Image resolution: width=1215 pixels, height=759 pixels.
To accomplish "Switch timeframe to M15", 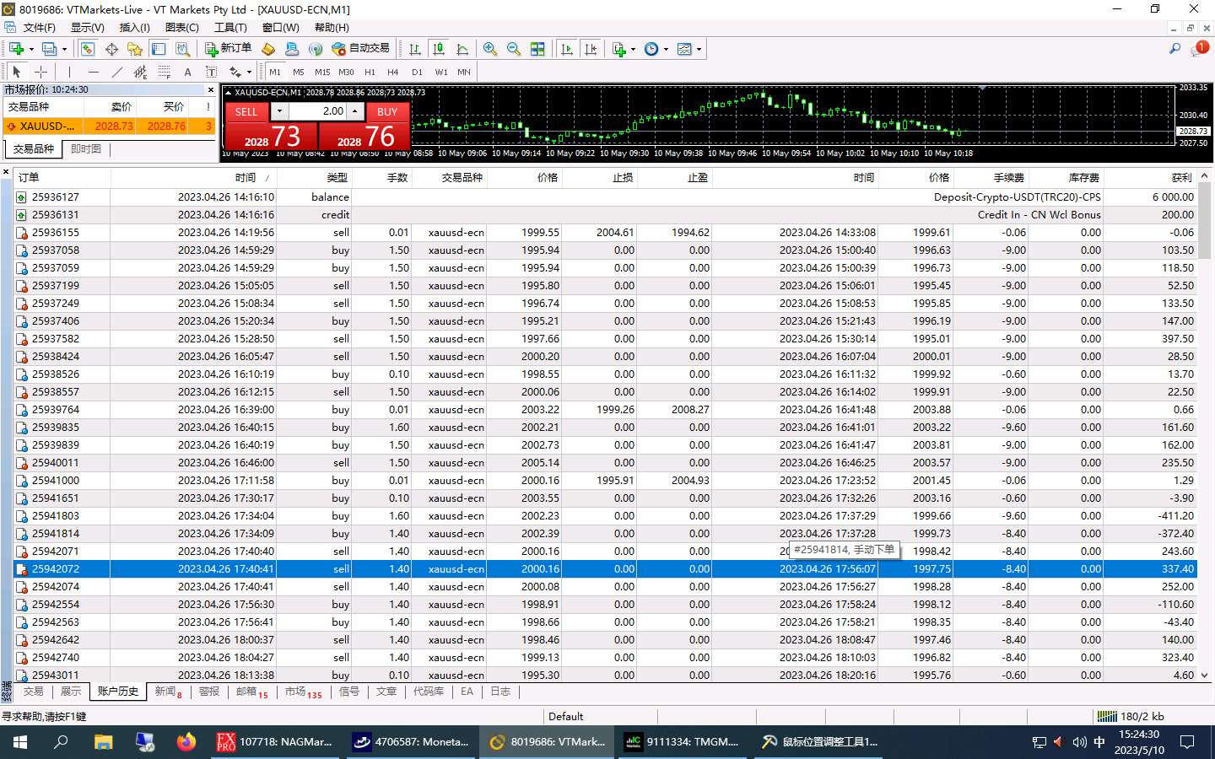I will click(322, 72).
